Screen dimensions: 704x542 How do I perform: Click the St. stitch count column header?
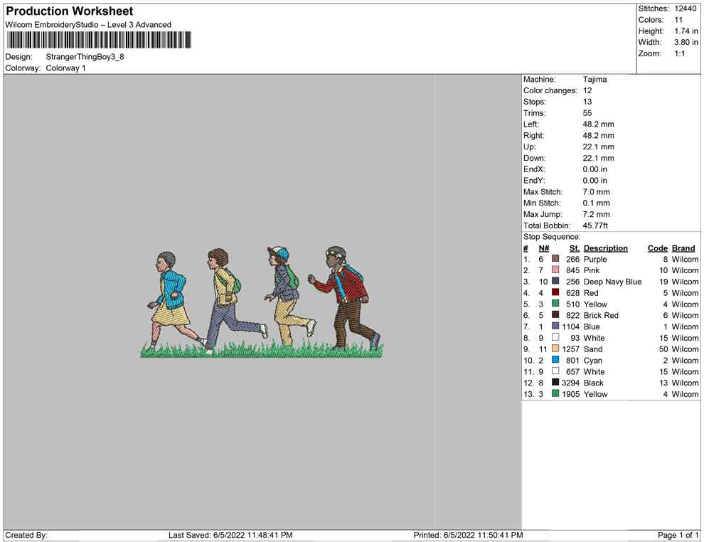[575, 248]
